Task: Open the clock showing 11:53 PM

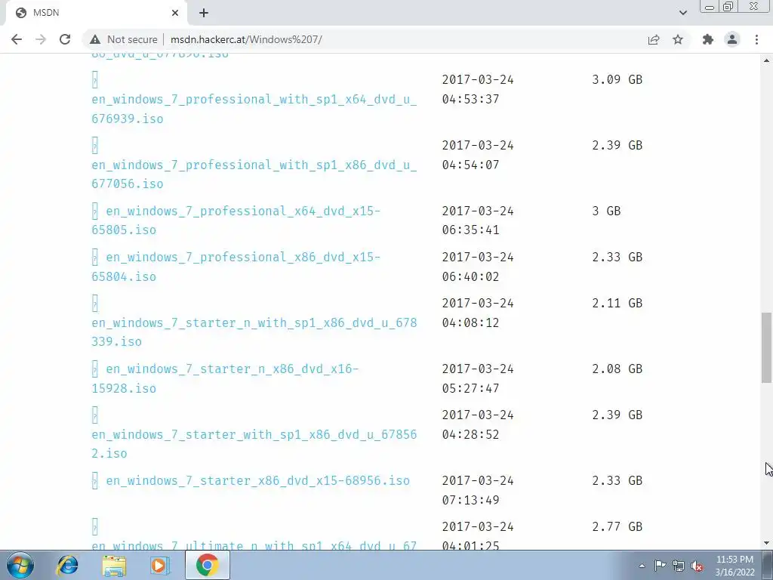Action: (735, 565)
